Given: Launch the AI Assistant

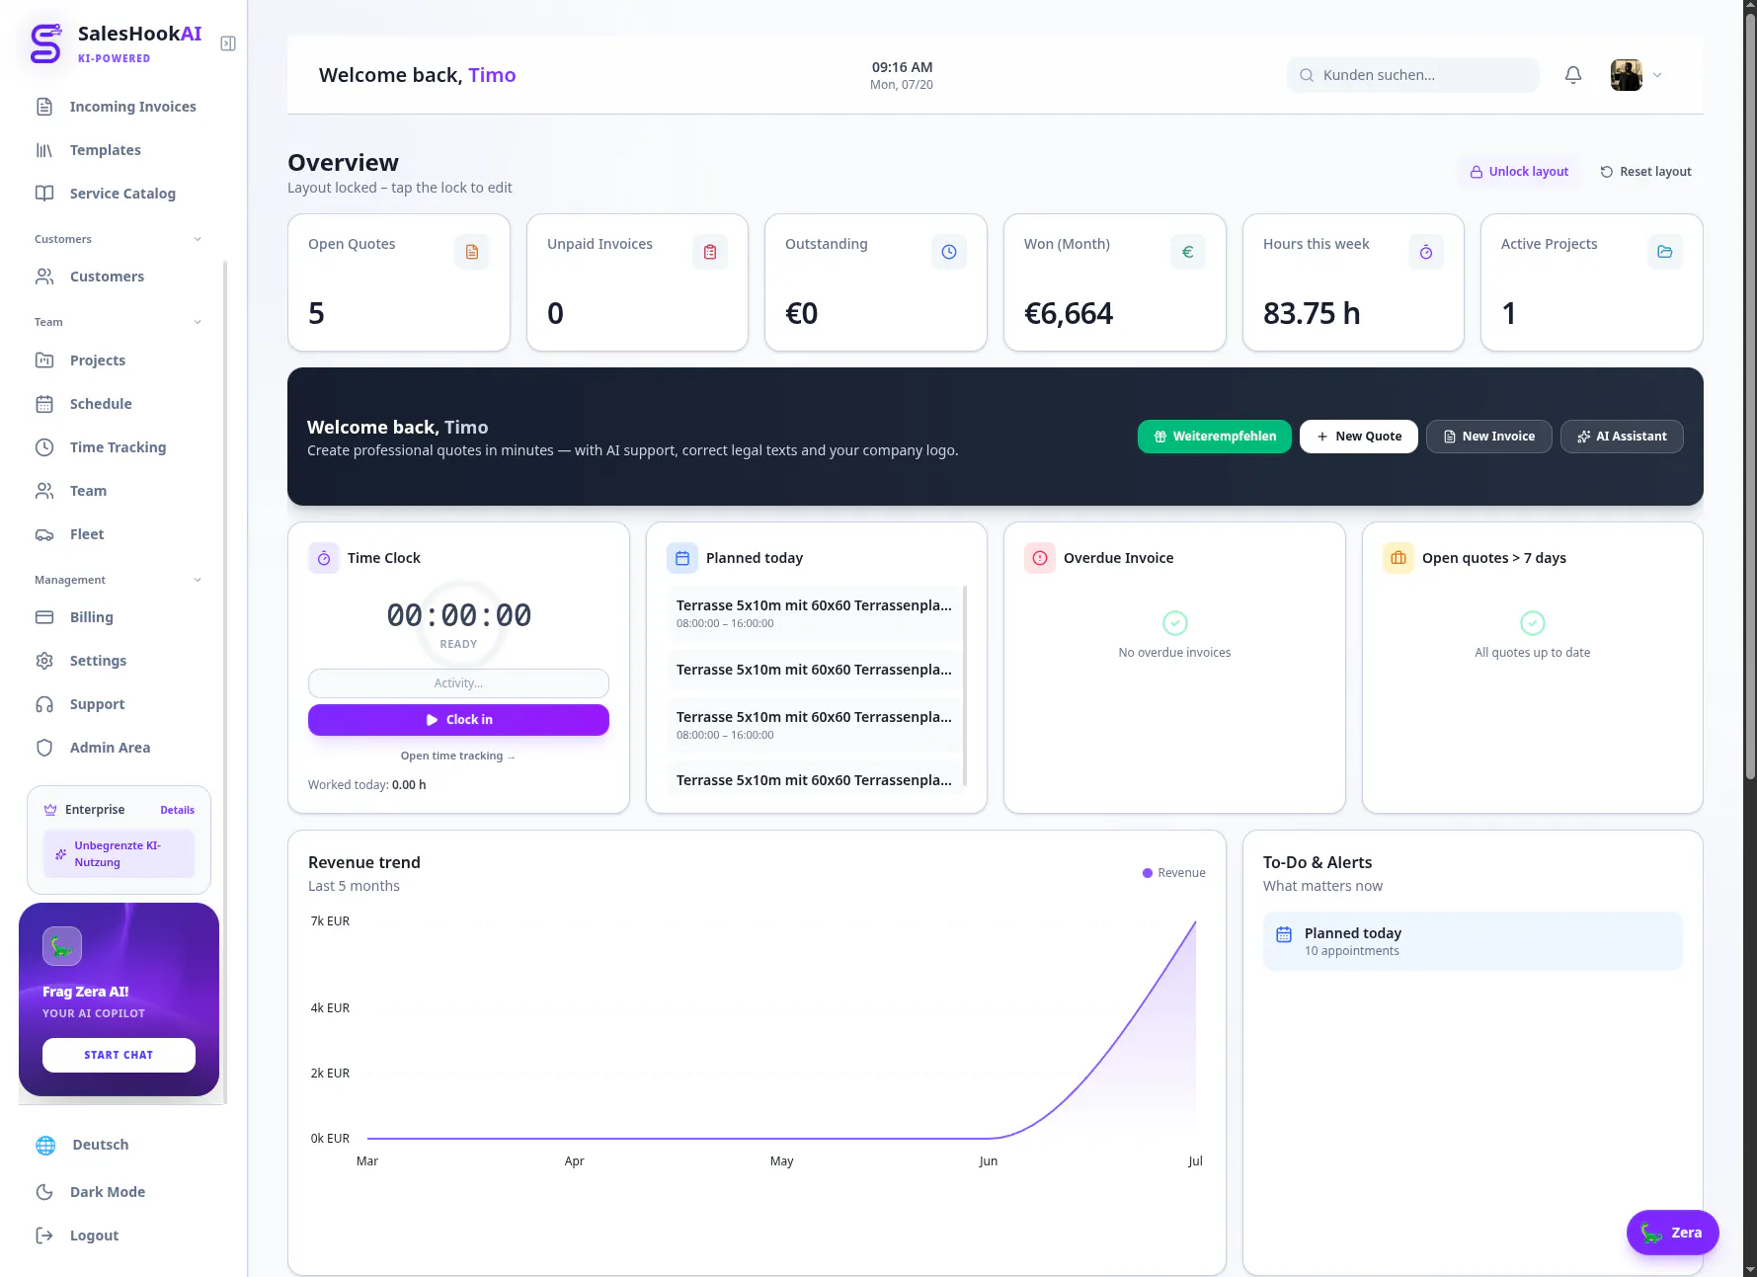Looking at the screenshot, I should pos(1622,437).
